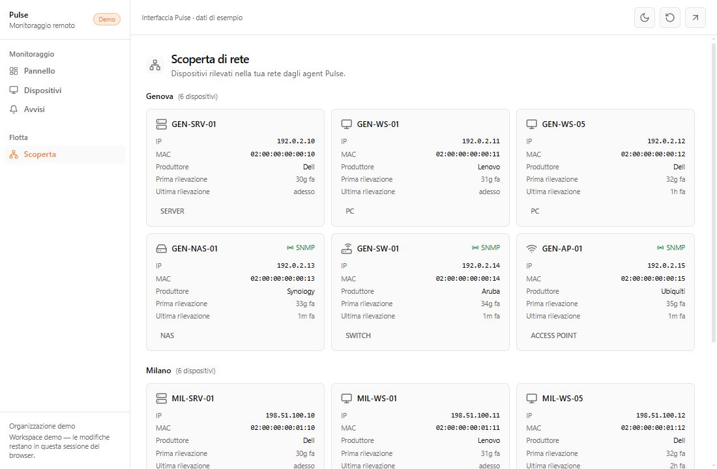Click the SNMP badge on GEN-AP-01
This screenshot has width=717, height=469.
(x=671, y=248)
